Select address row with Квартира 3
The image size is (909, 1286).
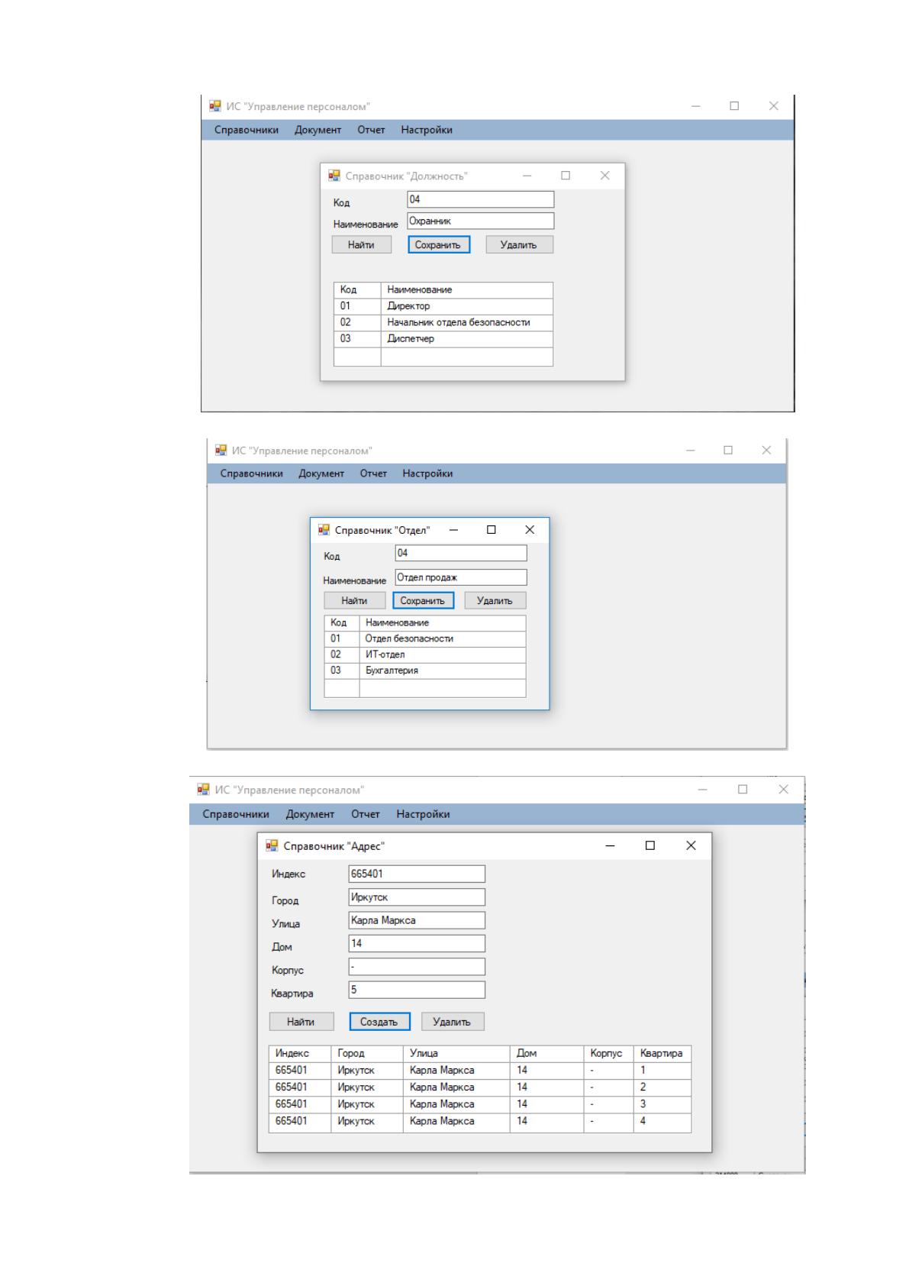[x=480, y=1104]
